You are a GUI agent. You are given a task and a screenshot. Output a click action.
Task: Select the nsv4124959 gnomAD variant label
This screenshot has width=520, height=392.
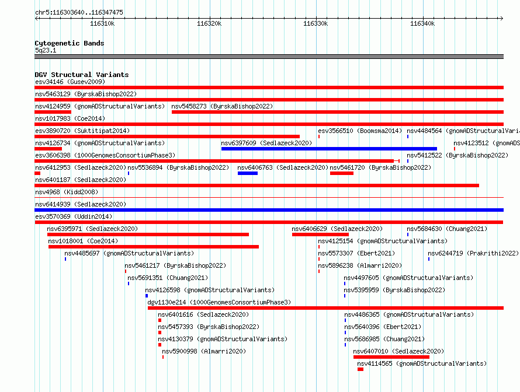(100, 106)
